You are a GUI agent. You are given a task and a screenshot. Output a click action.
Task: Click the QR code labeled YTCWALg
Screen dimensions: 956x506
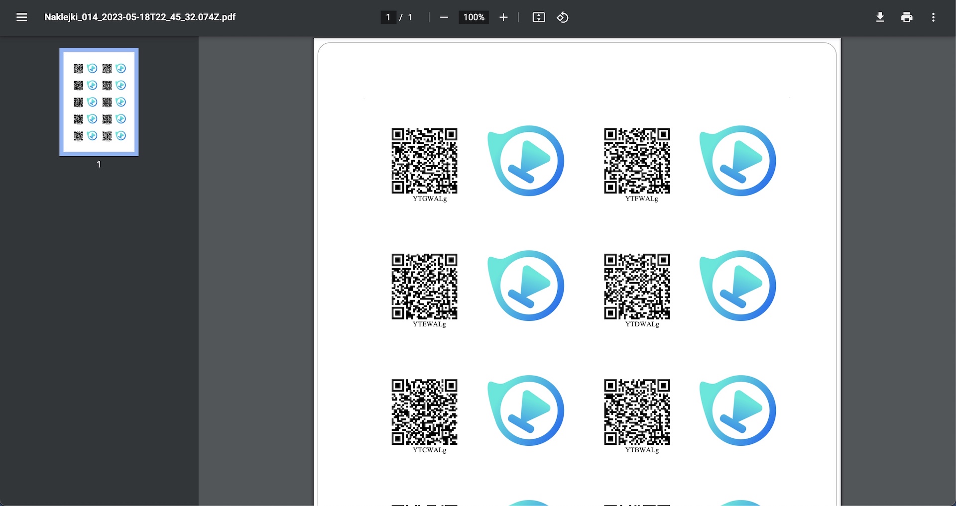pos(424,412)
